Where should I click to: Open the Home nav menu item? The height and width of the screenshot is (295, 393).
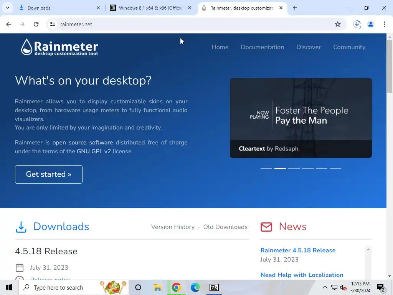[220, 47]
